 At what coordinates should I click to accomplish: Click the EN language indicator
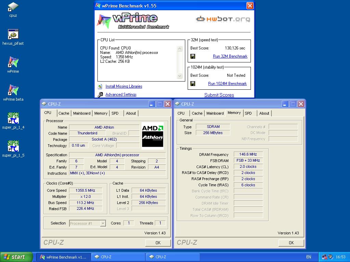(x=309, y=257)
